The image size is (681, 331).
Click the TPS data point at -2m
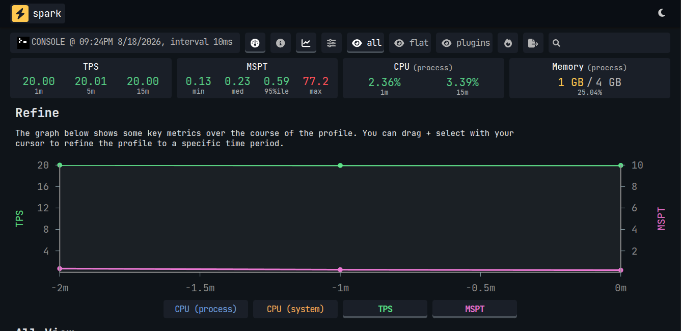pos(60,165)
